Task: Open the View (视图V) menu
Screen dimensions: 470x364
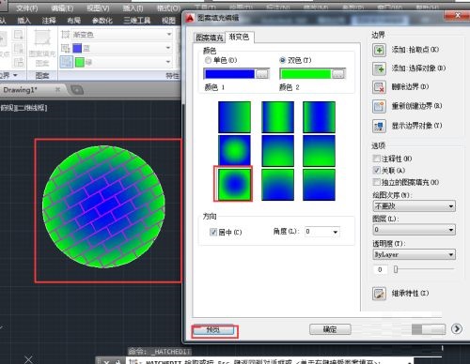Action: (x=98, y=8)
